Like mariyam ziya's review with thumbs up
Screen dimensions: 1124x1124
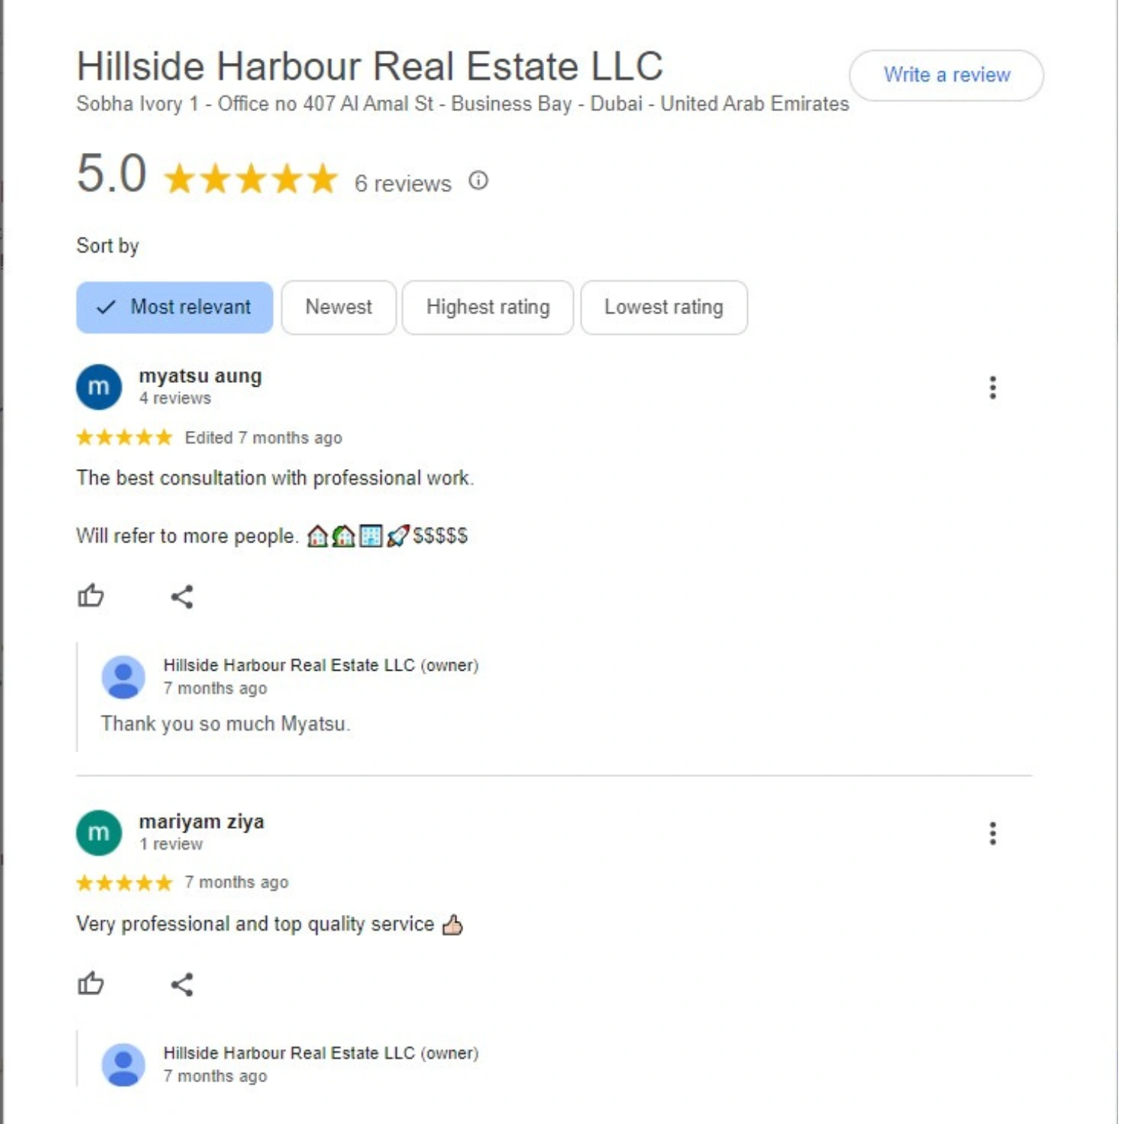(91, 984)
